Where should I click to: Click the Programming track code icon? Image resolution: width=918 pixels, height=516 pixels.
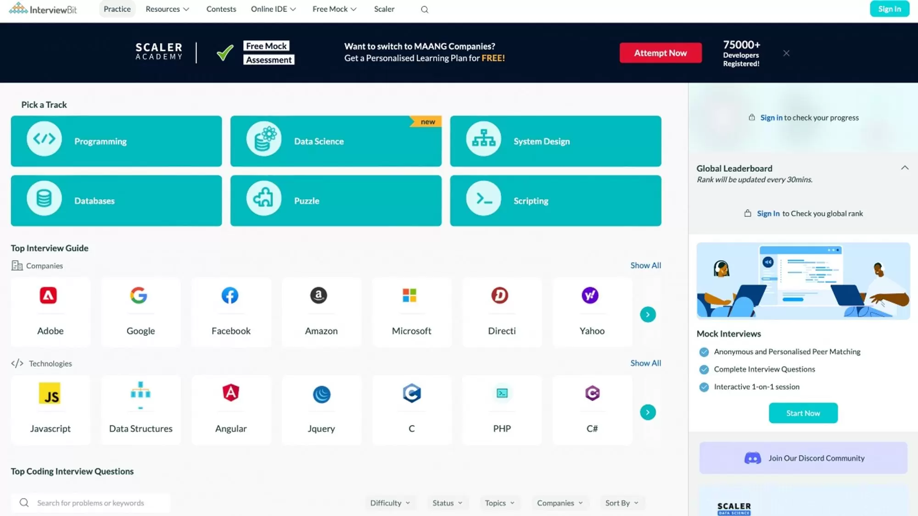(44, 139)
